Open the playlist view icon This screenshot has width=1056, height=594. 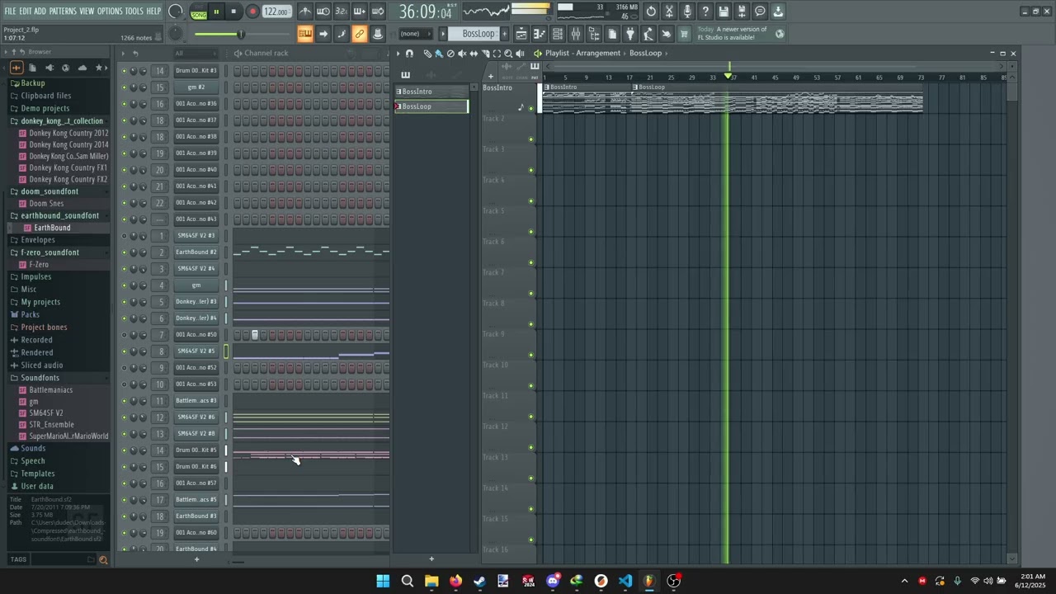pyautogui.click(x=521, y=34)
